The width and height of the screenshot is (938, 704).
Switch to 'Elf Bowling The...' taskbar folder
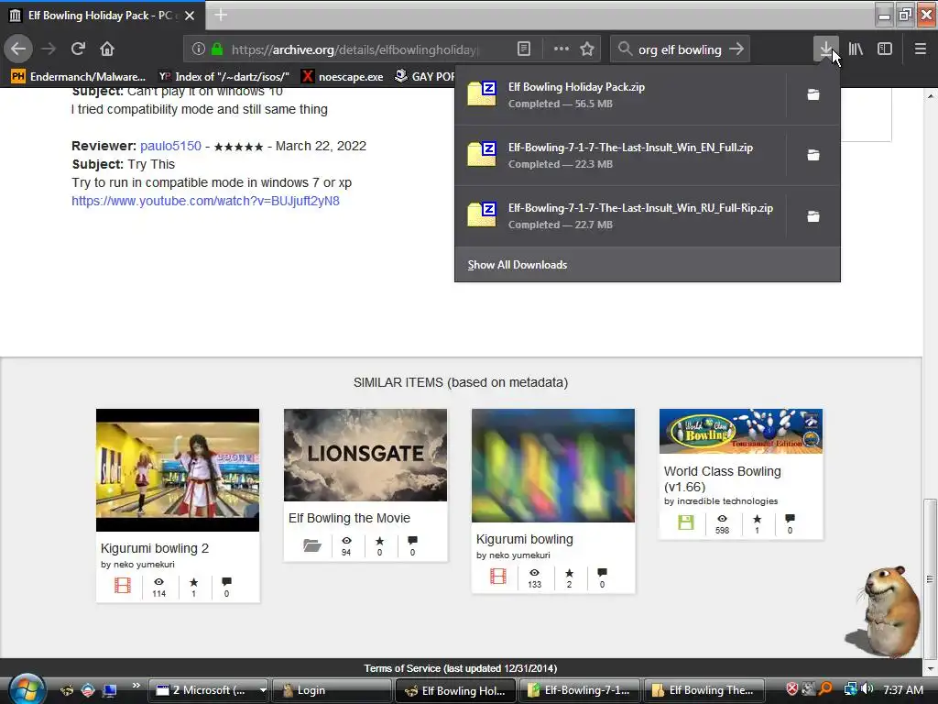click(704, 690)
